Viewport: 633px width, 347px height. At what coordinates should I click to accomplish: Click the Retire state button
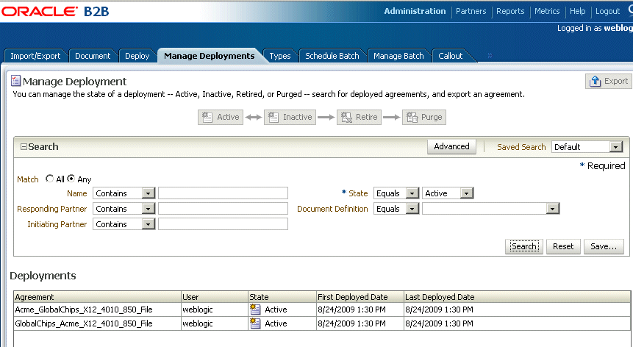[x=359, y=117]
